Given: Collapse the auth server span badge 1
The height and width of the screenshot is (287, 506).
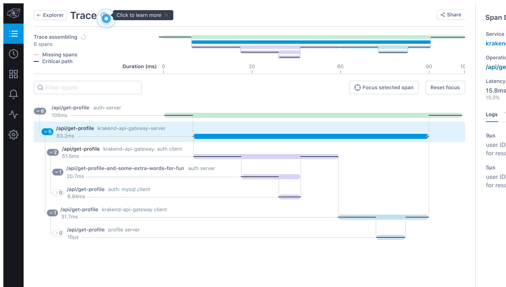Looking at the screenshot, I should tap(57, 172).
